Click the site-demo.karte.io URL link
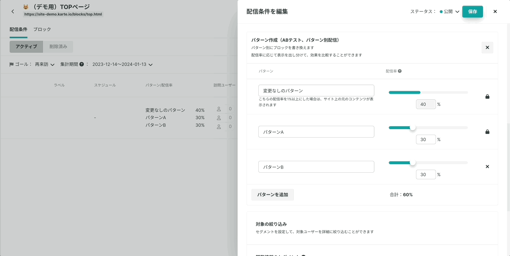 [x=63, y=14]
